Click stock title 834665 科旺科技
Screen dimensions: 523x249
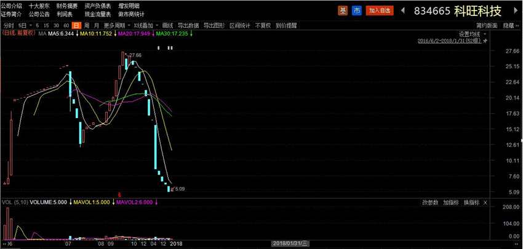(x=458, y=10)
